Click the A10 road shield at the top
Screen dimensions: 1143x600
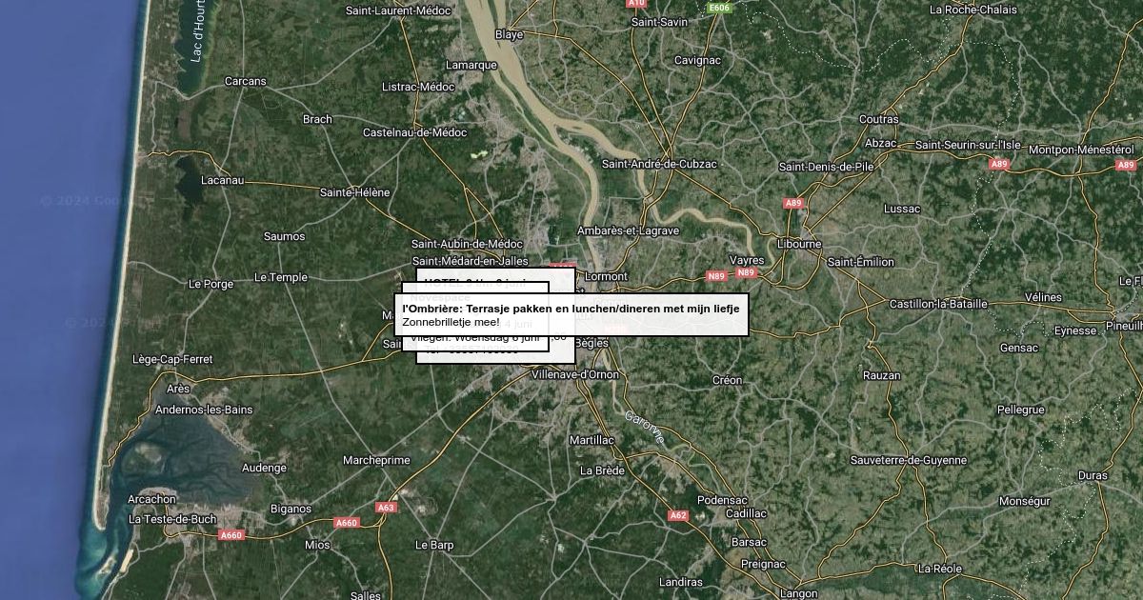click(x=636, y=3)
